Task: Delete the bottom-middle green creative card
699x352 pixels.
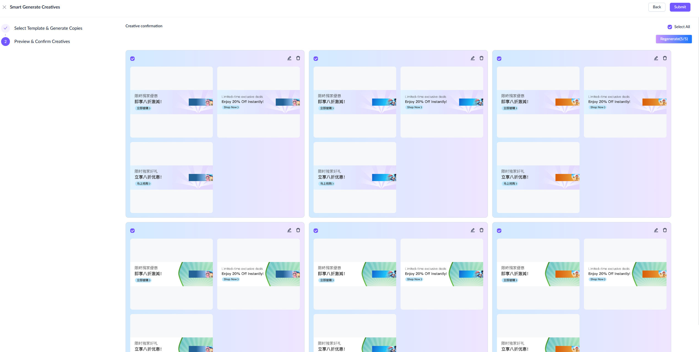Action: click(x=482, y=230)
